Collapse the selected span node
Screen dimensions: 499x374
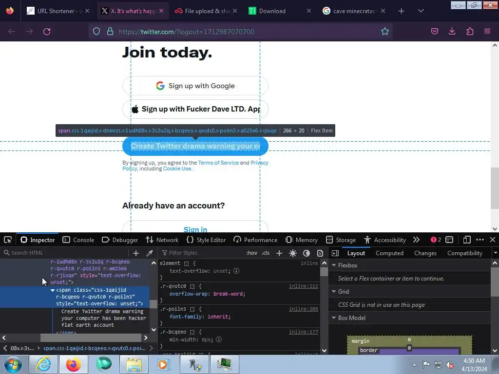tap(53, 290)
